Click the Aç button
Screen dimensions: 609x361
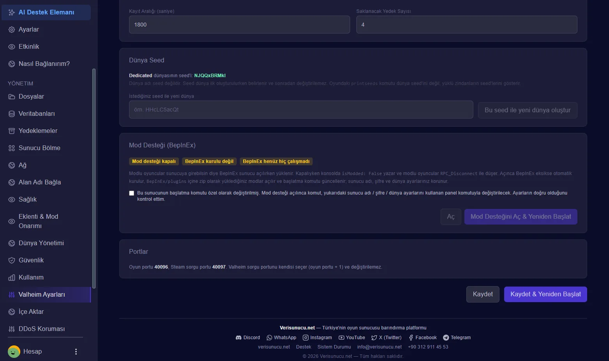pyautogui.click(x=451, y=217)
